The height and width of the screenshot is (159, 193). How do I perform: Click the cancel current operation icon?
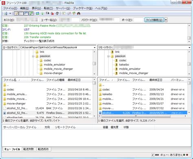coord(47,13)
